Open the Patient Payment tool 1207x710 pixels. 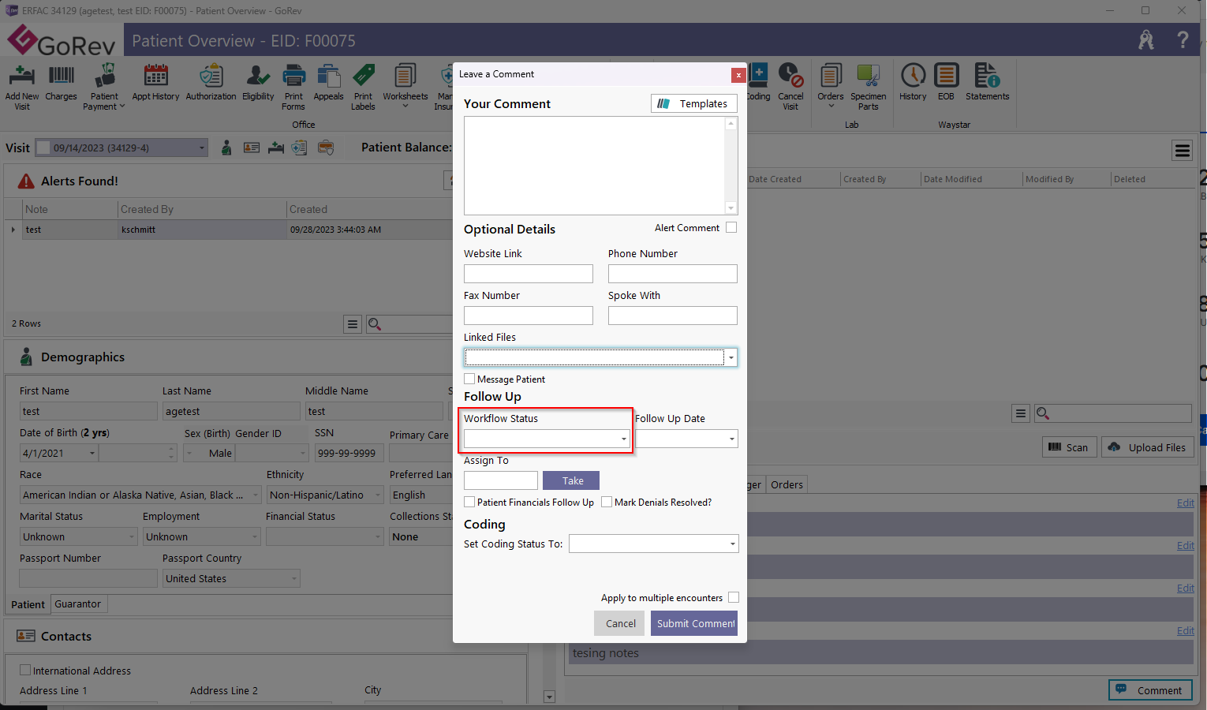click(104, 87)
